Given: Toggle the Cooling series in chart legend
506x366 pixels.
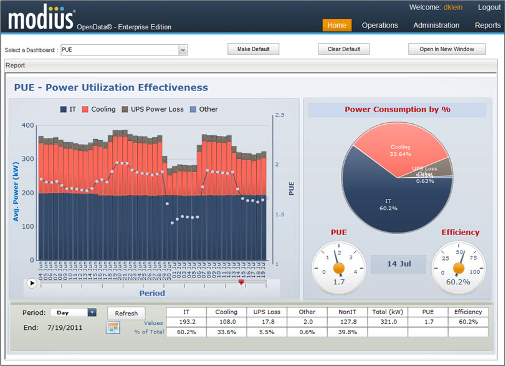Looking at the screenshot, I should click(x=98, y=109).
